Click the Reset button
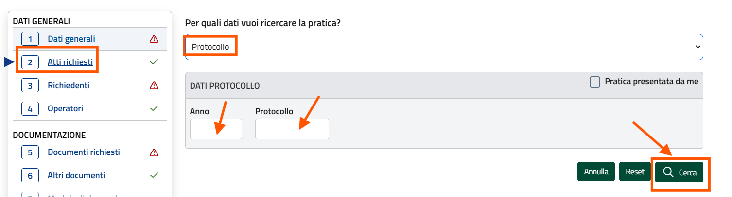The image size is (732, 197). (635, 172)
